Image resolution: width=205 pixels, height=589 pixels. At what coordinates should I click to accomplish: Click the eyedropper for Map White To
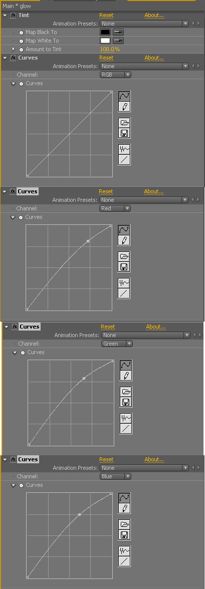point(118,40)
